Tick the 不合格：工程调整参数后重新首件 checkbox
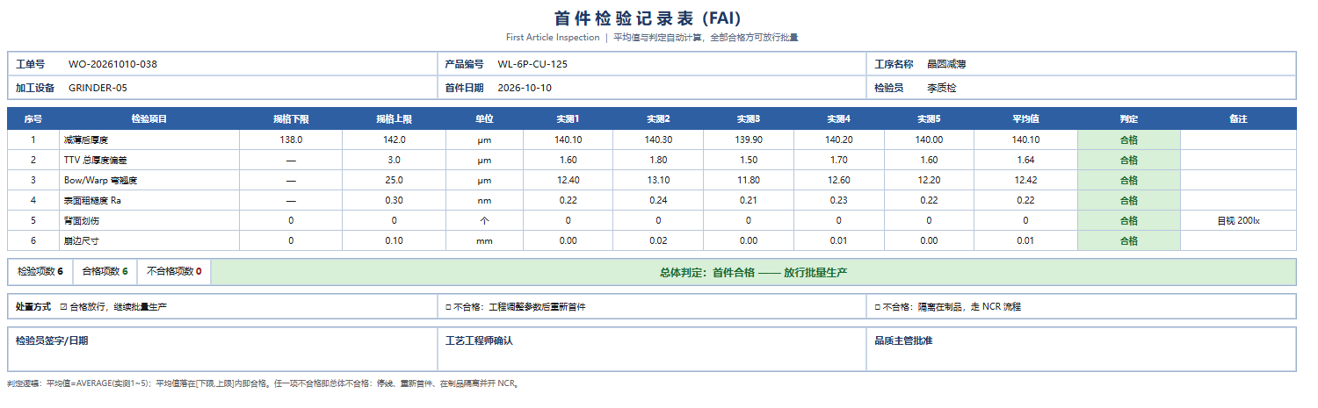Image resolution: width=1318 pixels, height=408 pixels. (449, 307)
